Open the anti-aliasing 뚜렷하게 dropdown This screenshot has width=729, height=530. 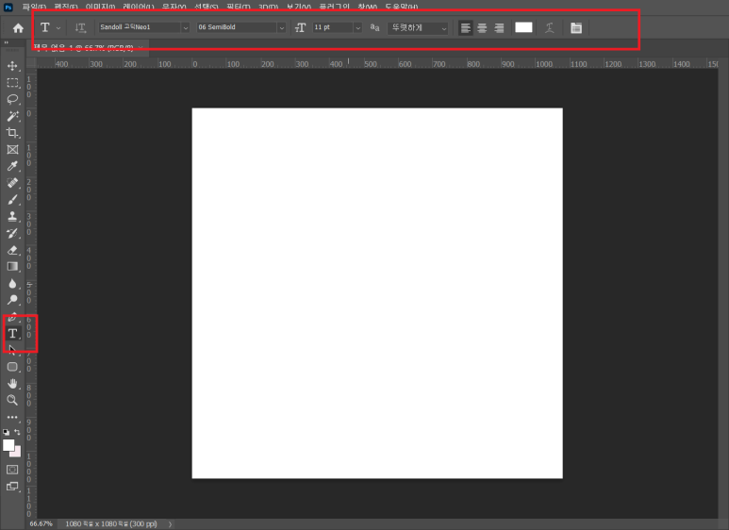[418, 28]
